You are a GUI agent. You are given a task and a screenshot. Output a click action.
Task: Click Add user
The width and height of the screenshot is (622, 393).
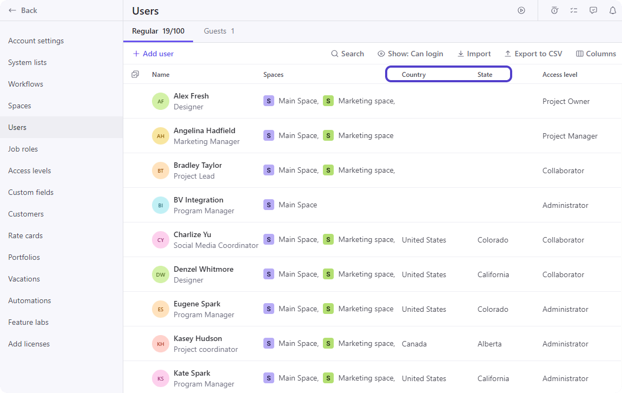154,54
